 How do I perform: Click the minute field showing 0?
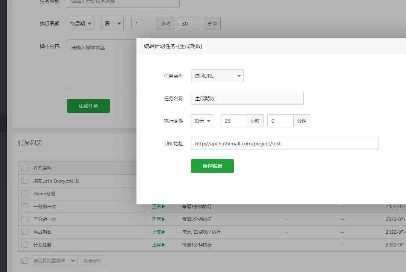click(x=280, y=121)
